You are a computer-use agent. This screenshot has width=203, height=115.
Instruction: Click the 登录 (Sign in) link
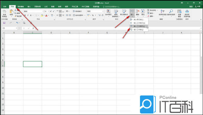191,7
